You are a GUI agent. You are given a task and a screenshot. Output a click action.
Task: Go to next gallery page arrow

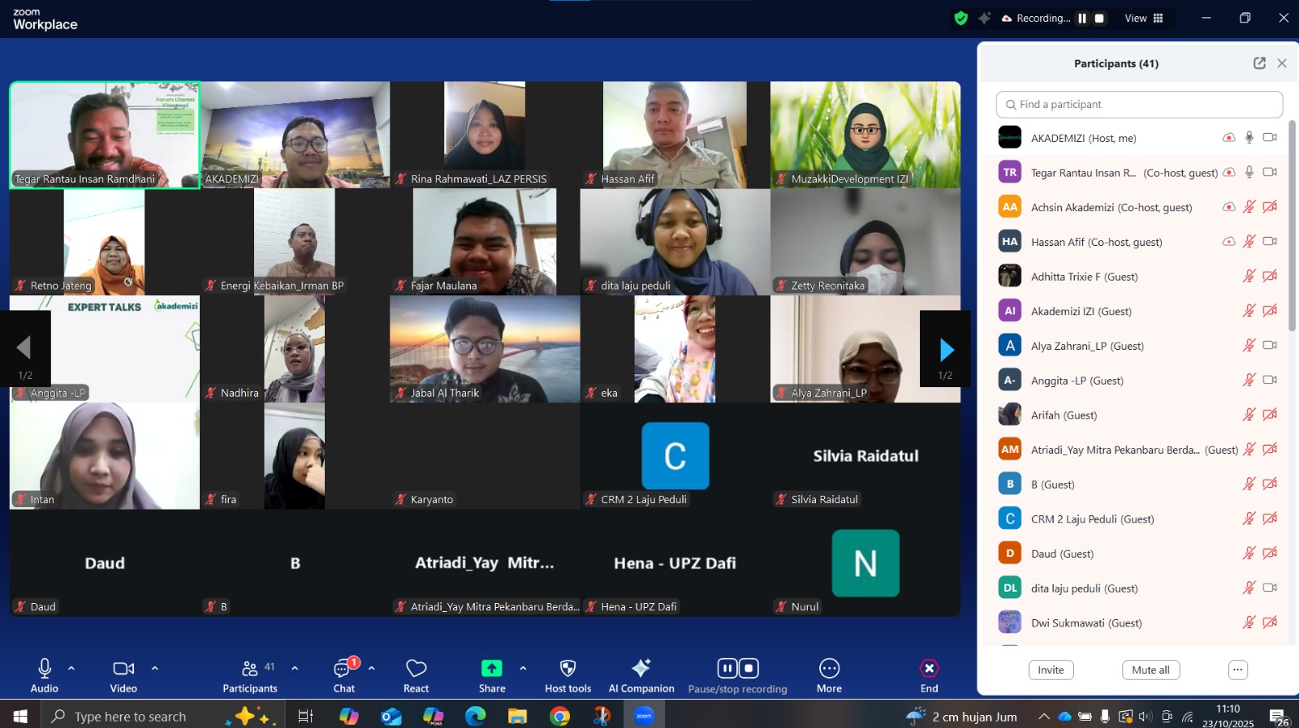tap(946, 350)
